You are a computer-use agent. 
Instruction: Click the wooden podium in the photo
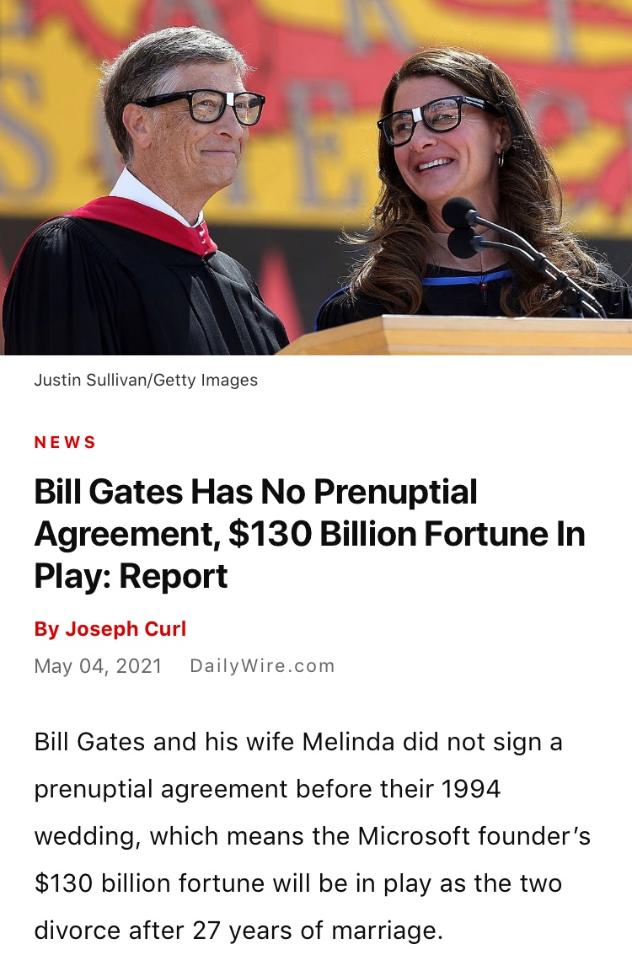pyautogui.click(x=472, y=335)
